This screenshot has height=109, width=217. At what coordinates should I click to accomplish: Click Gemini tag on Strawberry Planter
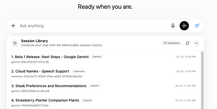coord(87,100)
